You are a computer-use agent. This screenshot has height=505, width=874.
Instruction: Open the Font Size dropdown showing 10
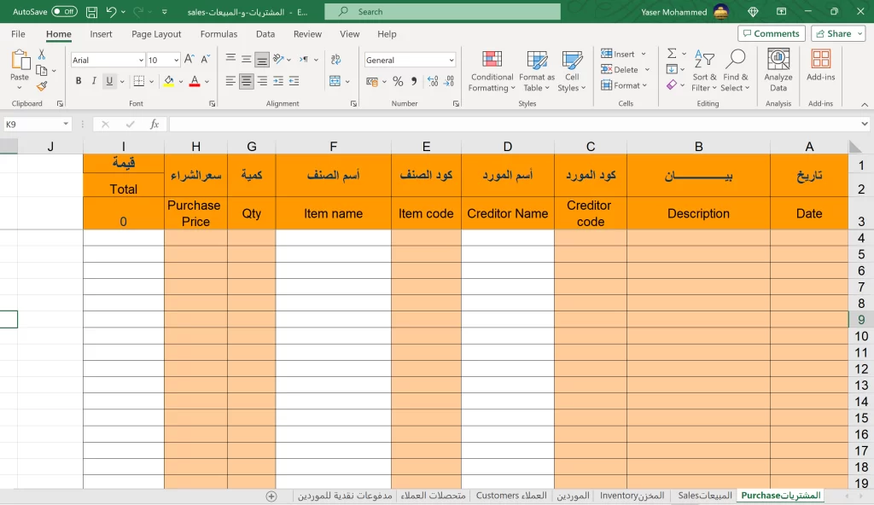(x=162, y=60)
